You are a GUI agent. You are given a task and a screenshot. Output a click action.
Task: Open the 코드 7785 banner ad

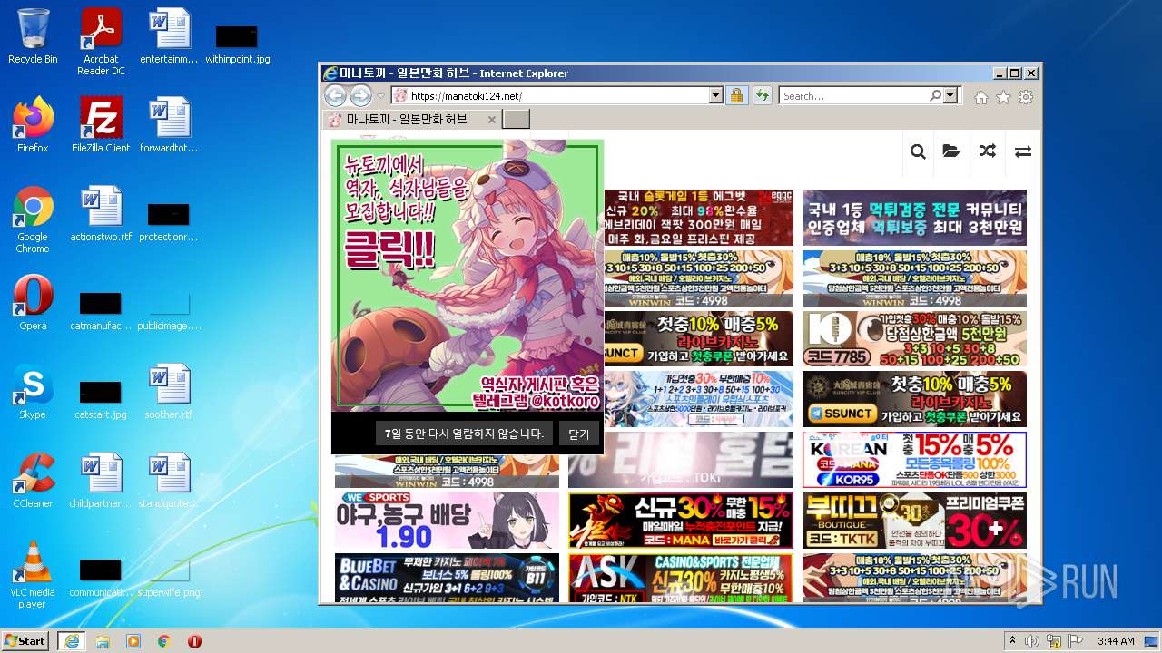[914, 339]
